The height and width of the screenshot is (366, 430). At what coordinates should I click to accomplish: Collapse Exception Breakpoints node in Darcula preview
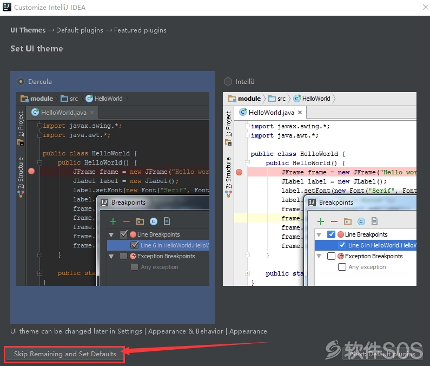[x=111, y=257]
